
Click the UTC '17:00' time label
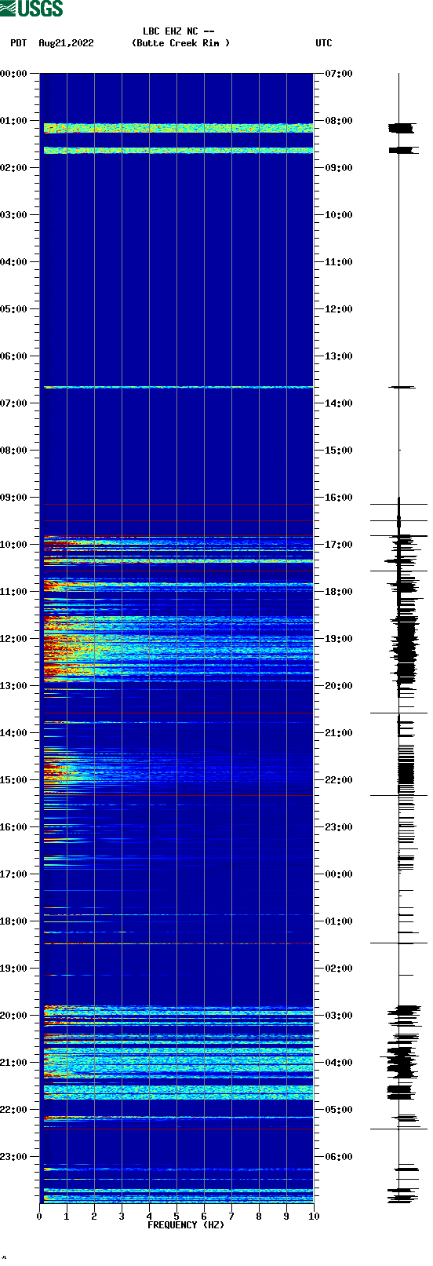point(339,545)
